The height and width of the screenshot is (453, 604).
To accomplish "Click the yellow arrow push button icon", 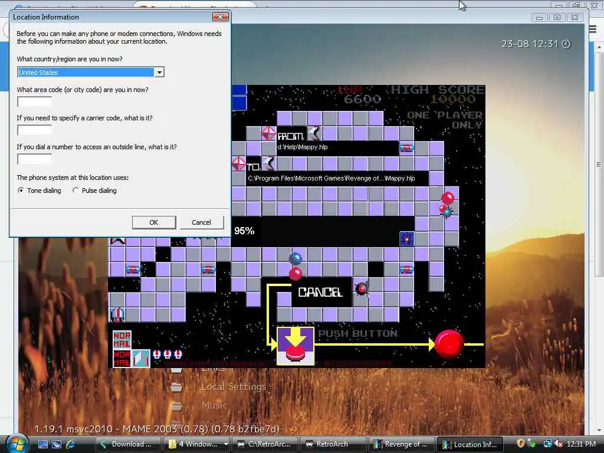I will click(296, 346).
